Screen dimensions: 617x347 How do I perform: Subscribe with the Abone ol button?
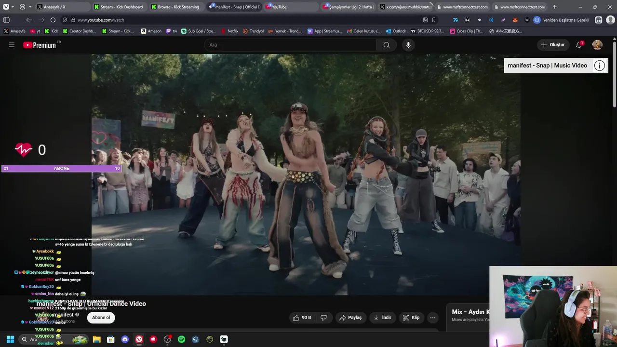click(x=101, y=318)
